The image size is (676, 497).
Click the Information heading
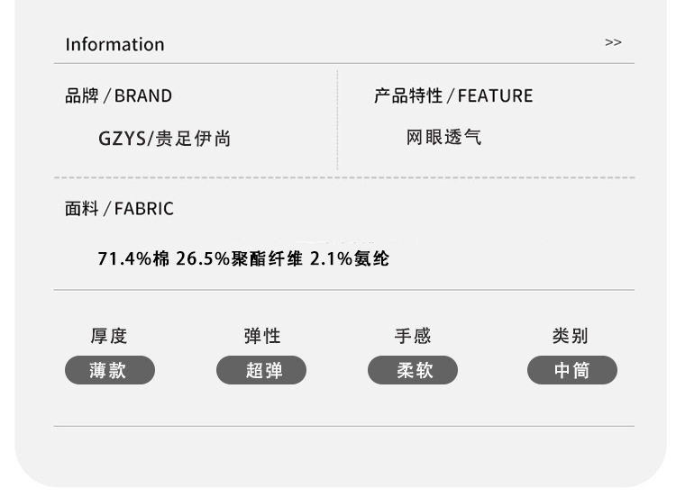pyautogui.click(x=114, y=44)
